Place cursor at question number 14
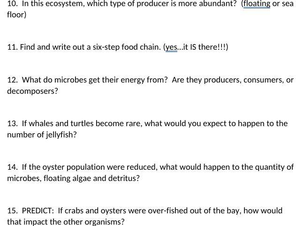The width and height of the screenshot is (296, 226). point(13,167)
